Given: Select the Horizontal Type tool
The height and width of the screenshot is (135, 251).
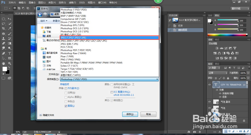Looking at the screenshot, I should [10, 53].
